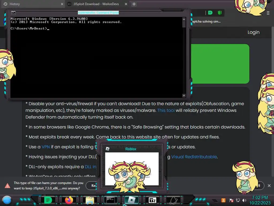Image resolution: width=274 pixels, height=206 pixels.
Task: Launch Firefox from the taskbar
Action: pos(69,200)
